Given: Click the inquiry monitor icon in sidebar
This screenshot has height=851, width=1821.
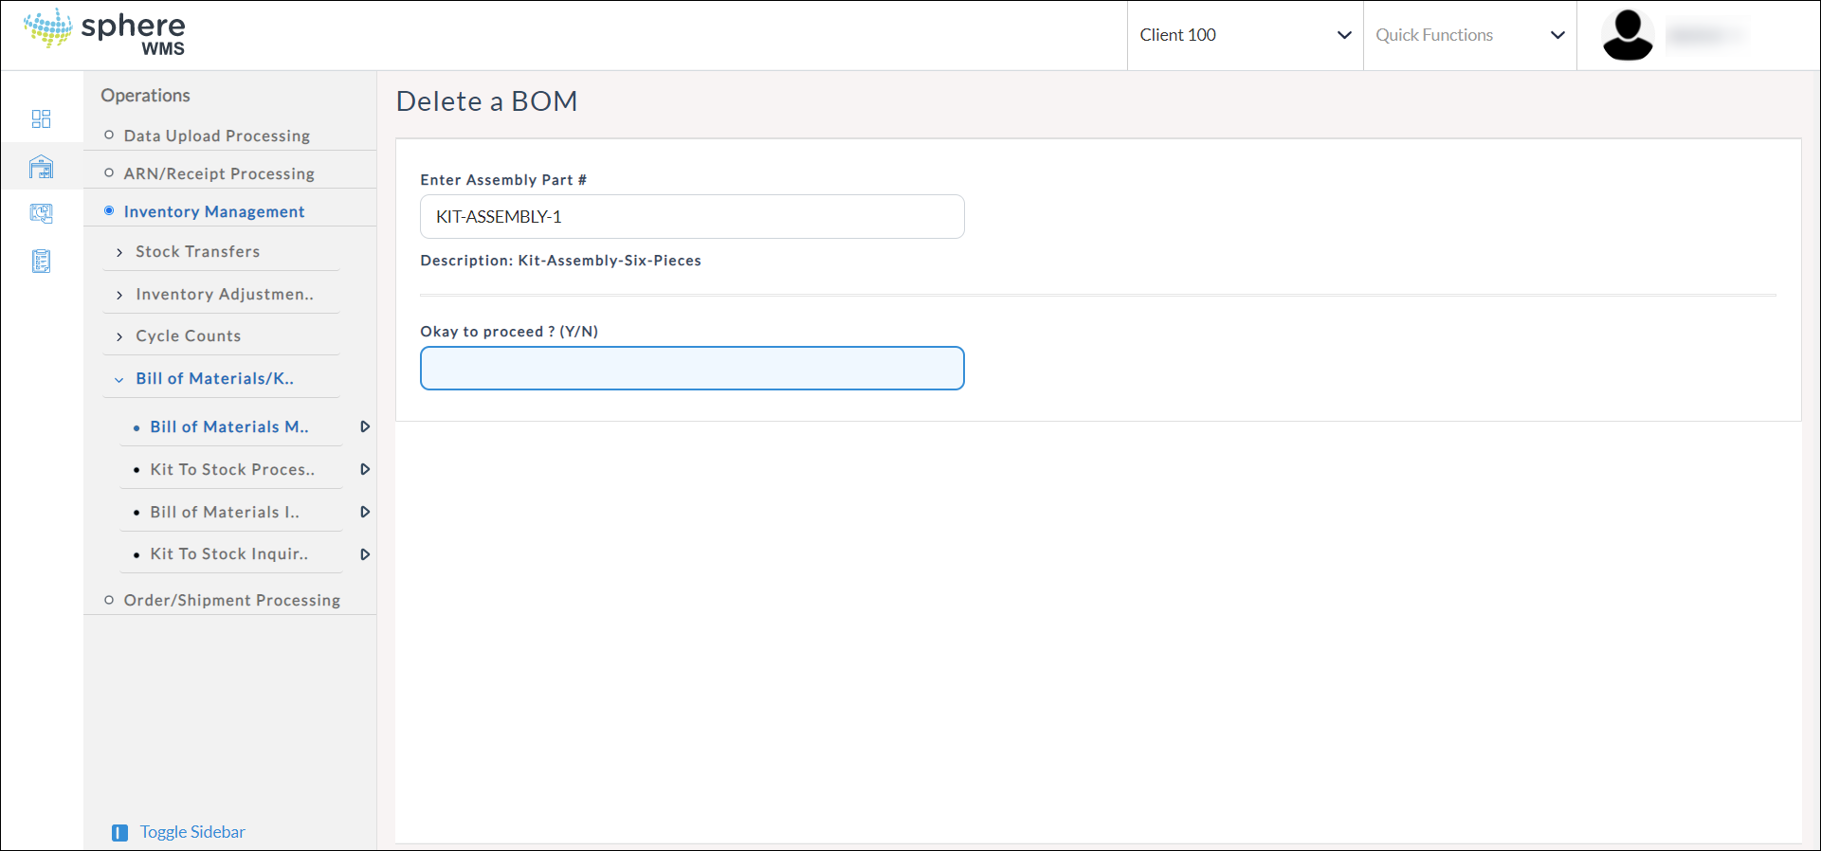Looking at the screenshot, I should pyautogui.click(x=41, y=213).
